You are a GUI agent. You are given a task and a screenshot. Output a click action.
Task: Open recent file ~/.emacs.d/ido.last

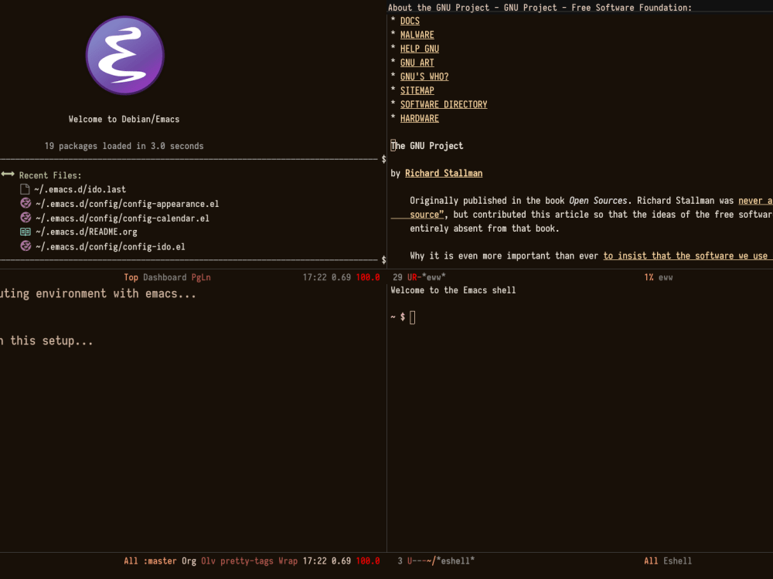pyautogui.click(x=80, y=190)
